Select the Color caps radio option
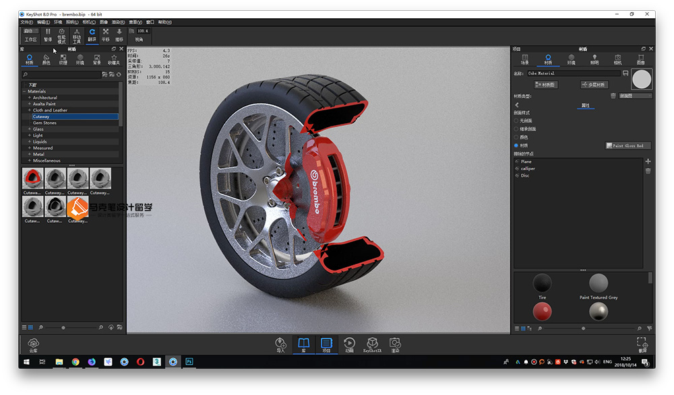674x395 pixels. [x=516, y=137]
